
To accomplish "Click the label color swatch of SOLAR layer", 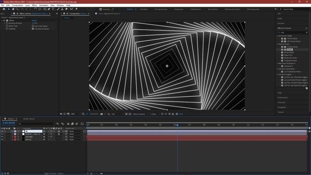I will tap(15, 137).
